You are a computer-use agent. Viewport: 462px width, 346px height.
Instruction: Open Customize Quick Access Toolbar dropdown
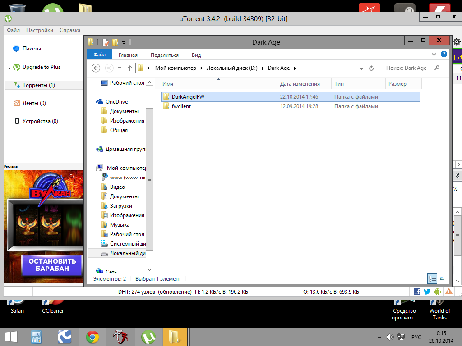[x=124, y=43]
